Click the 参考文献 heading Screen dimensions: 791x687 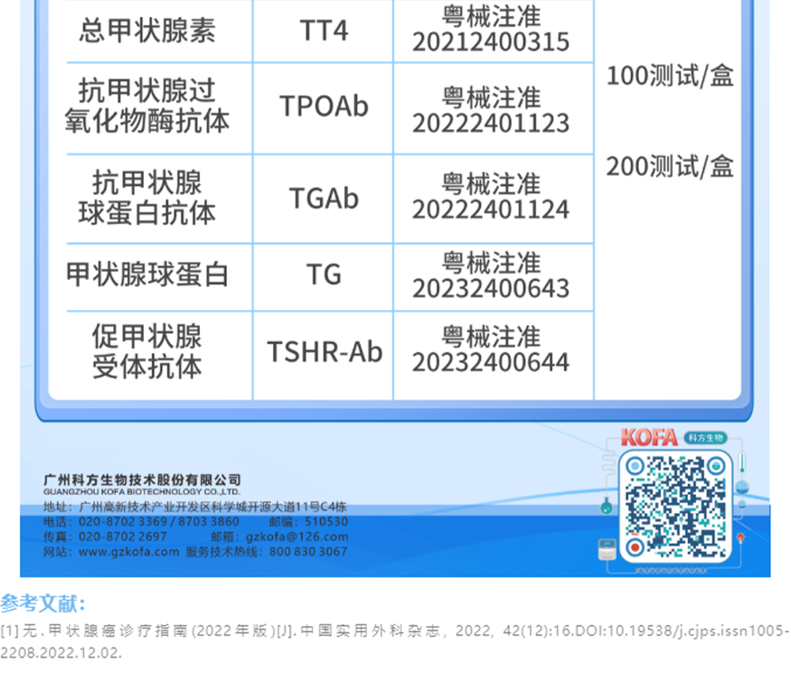43,604
